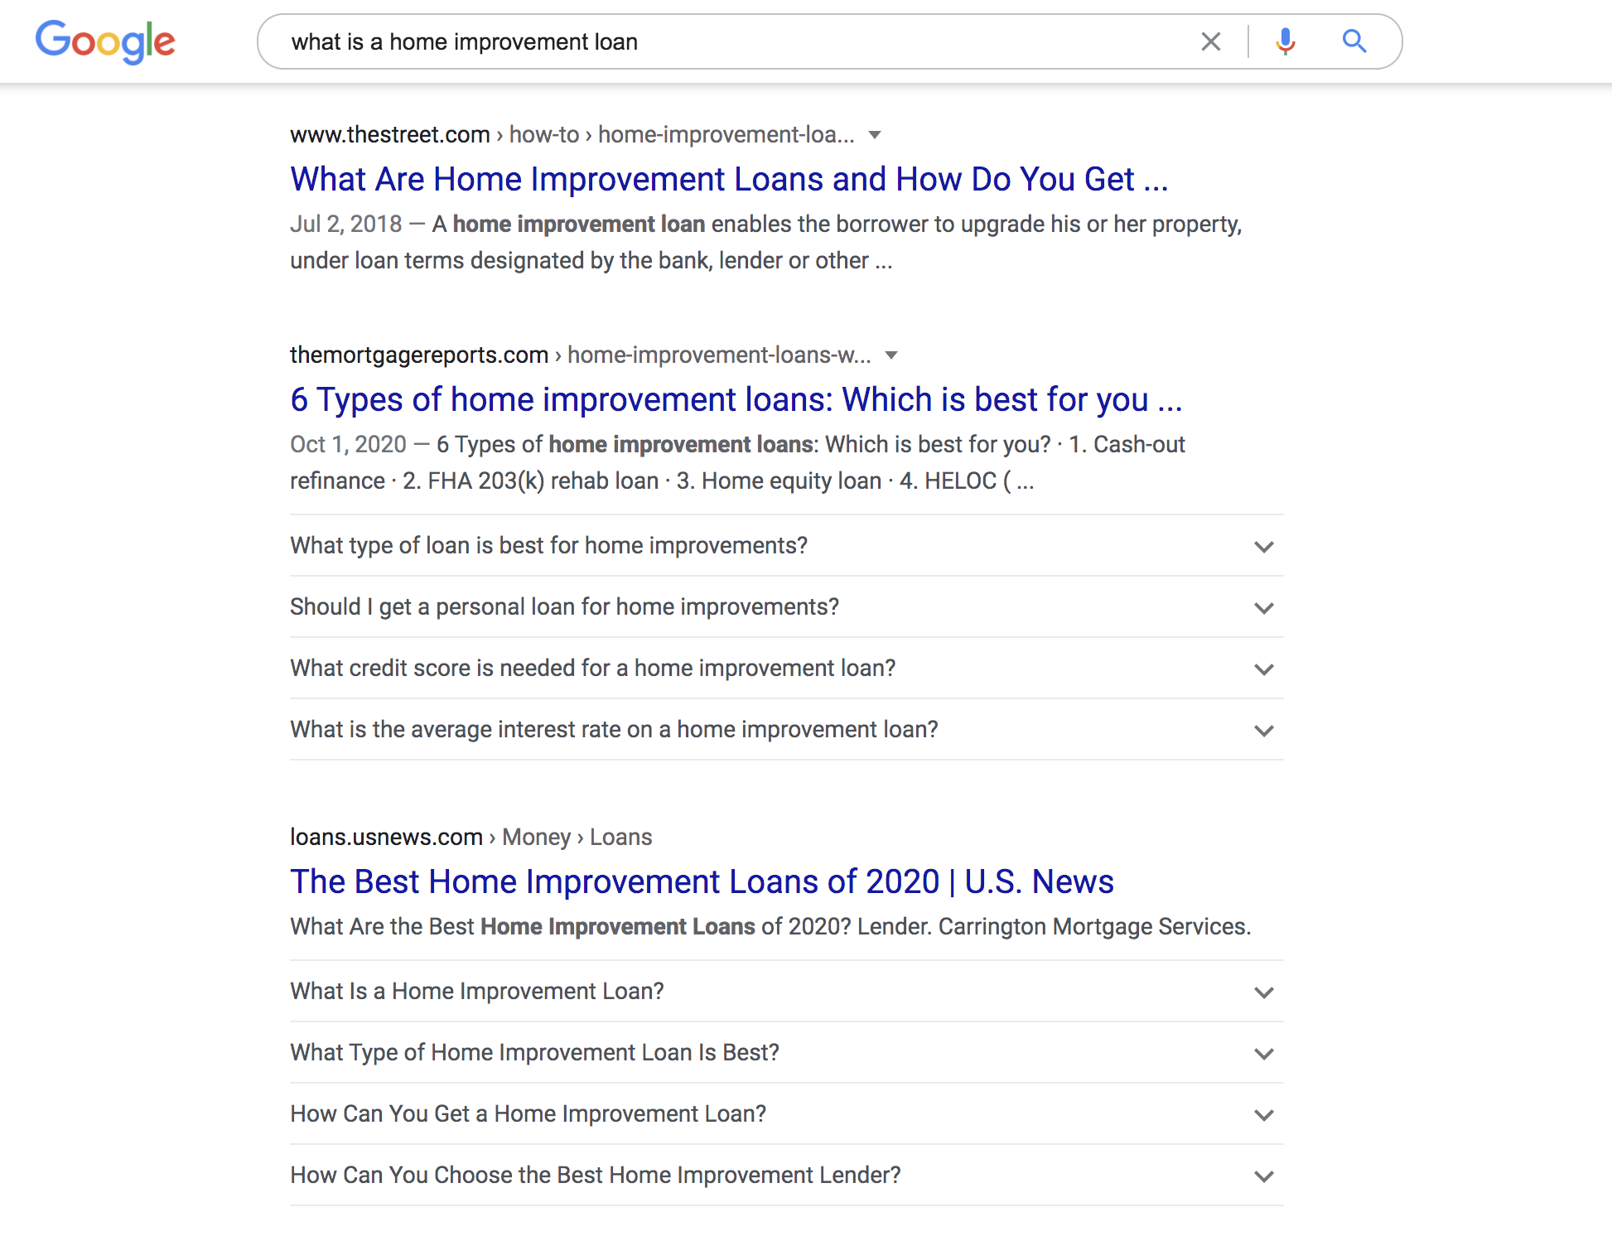Image resolution: width=1612 pixels, height=1241 pixels.
Task: Expand "How Can You Get a Home Improvement Loan?"
Action: [786, 1114]
